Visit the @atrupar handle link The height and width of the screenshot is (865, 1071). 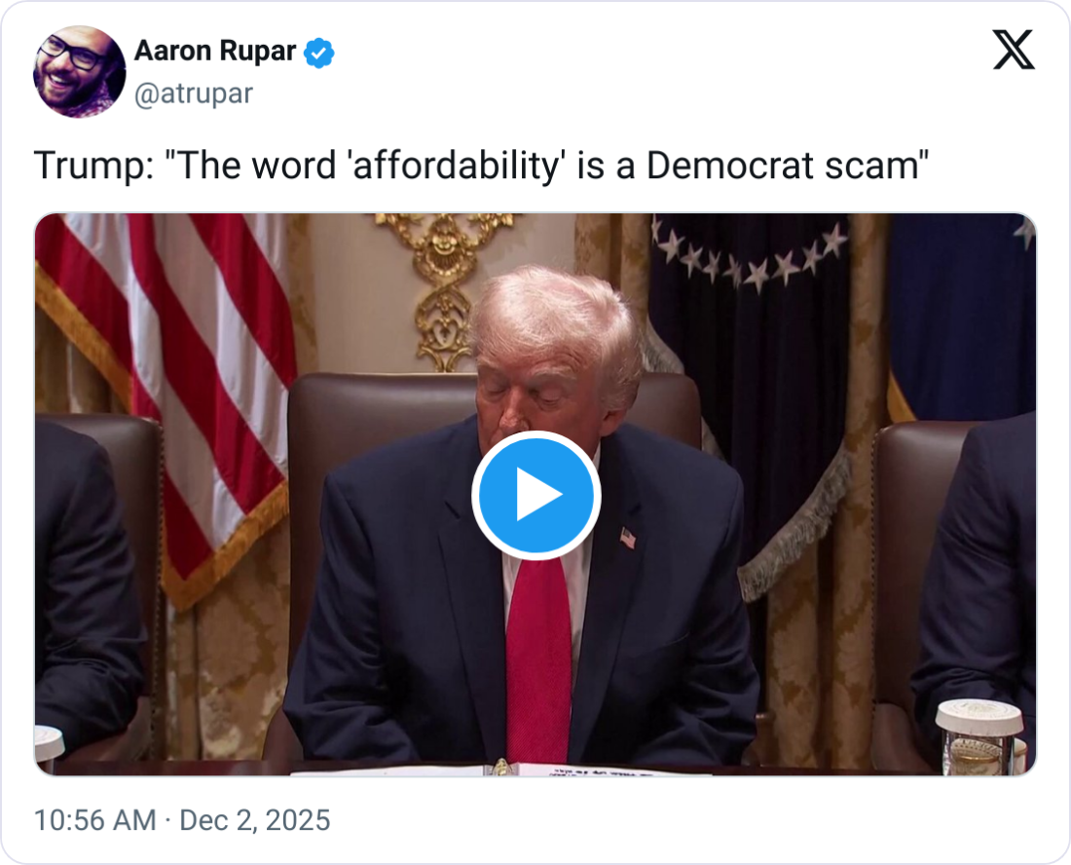(194, 94)
